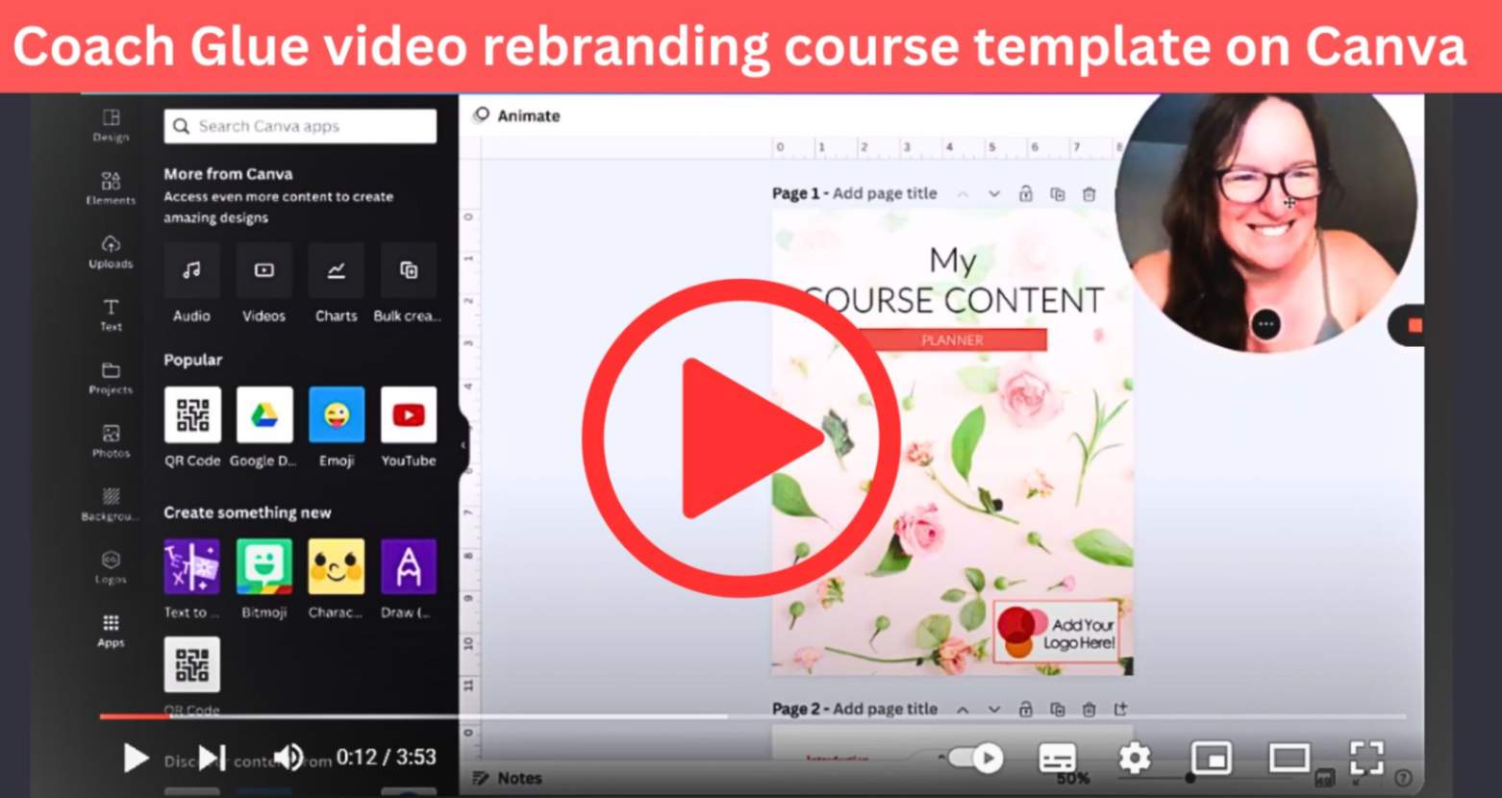Select the Text sidebar tool
The height and width of the screenshot is (798, 1502).
point(111,314)
